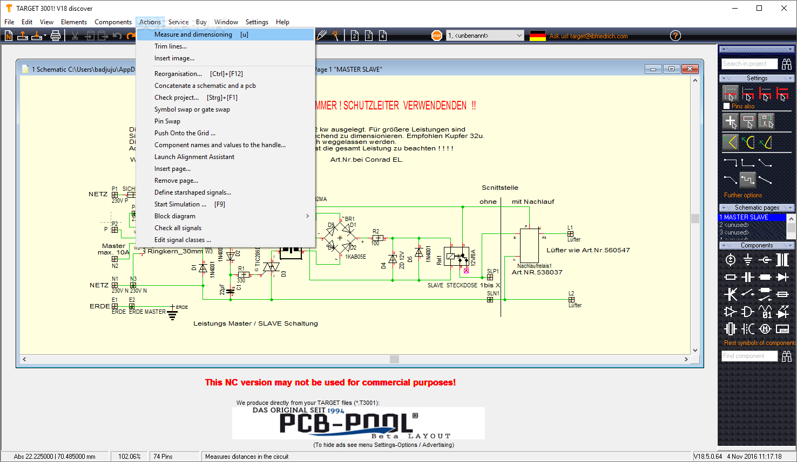Image resolution: width=797 pixels, height=462 pixels.
Task: Click the round help question mark icon
Action: pos(676,36)
